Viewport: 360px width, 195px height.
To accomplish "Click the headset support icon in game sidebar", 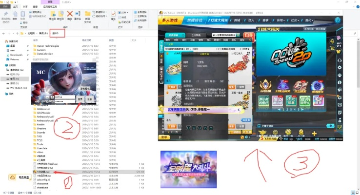I will [x=340, y=60].
